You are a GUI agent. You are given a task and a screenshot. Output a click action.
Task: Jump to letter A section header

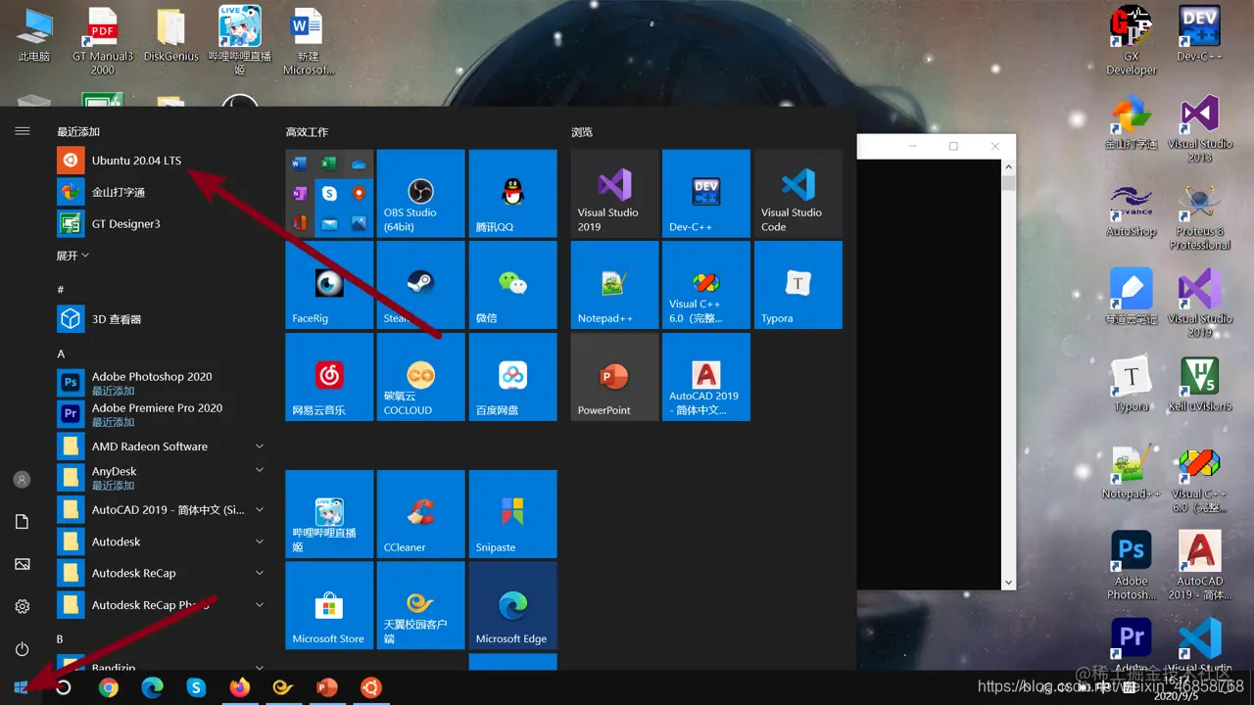click(x=61, y=353)
